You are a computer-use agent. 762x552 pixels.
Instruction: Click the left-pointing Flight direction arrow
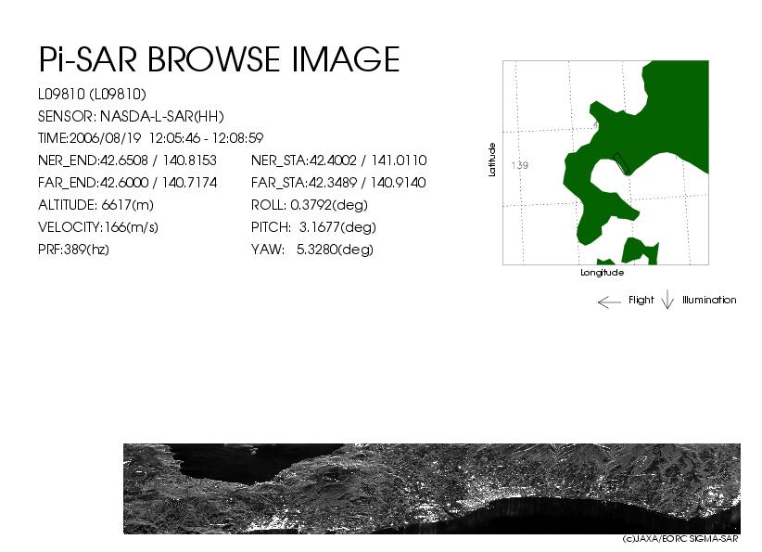tap(609, 302)
